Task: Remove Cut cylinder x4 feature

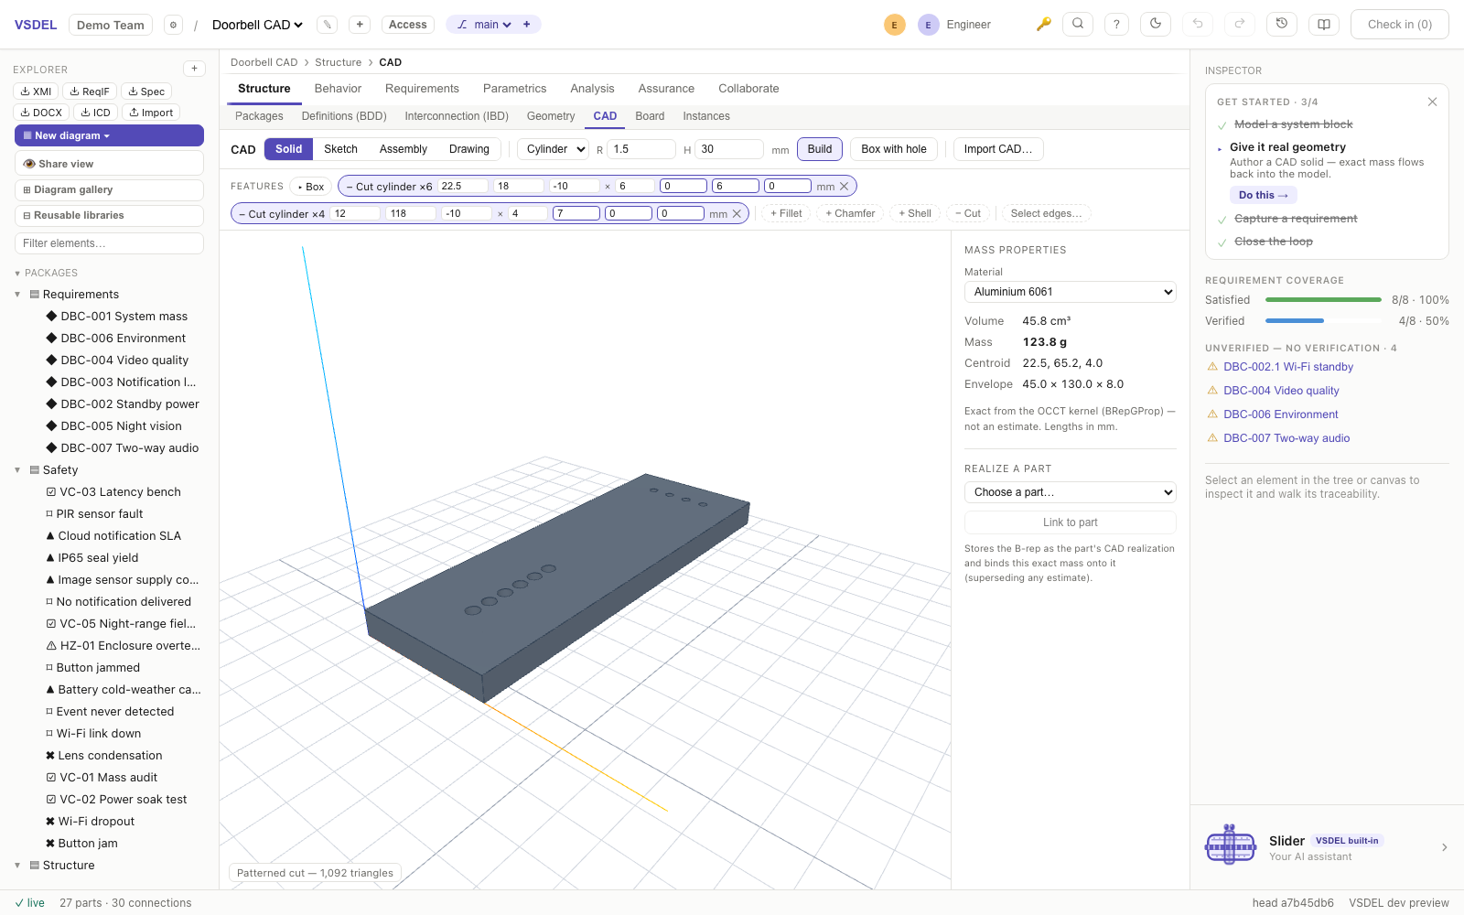Action: tap(737, 214)
